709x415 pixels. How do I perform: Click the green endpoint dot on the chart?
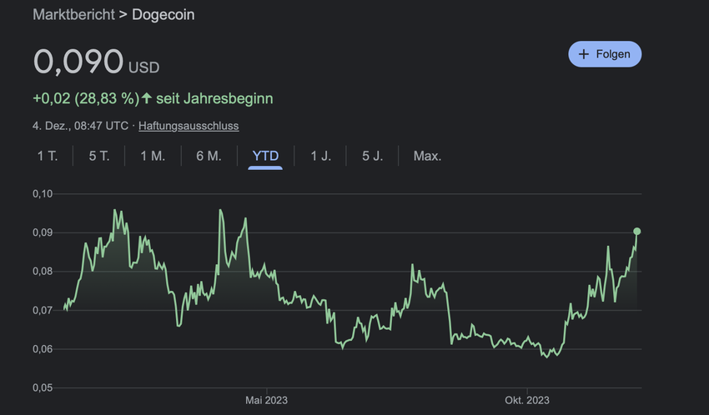(x=636, y=231)
